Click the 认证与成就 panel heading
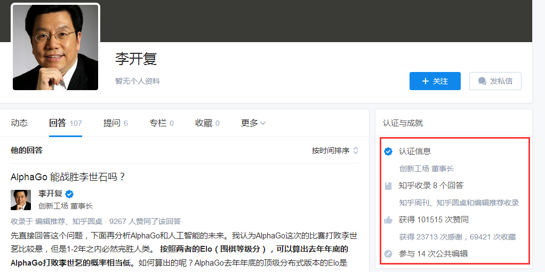The image size is (545, 272). pos(403,123)
